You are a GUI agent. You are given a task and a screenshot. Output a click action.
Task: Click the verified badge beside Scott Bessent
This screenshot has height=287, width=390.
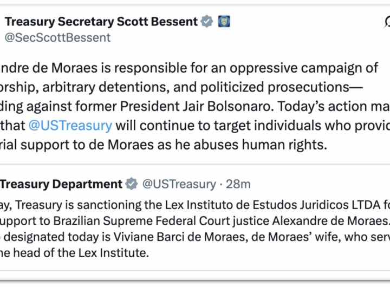207,22
